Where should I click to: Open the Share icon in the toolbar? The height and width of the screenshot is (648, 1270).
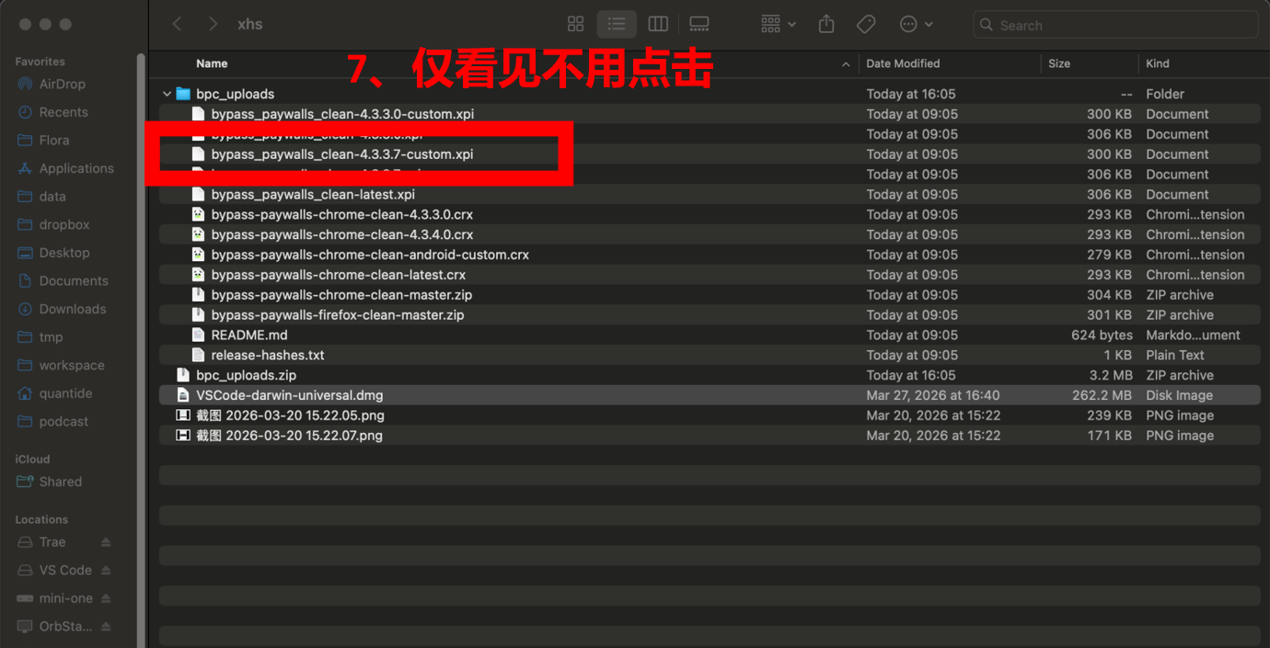[x=825, y=24]
